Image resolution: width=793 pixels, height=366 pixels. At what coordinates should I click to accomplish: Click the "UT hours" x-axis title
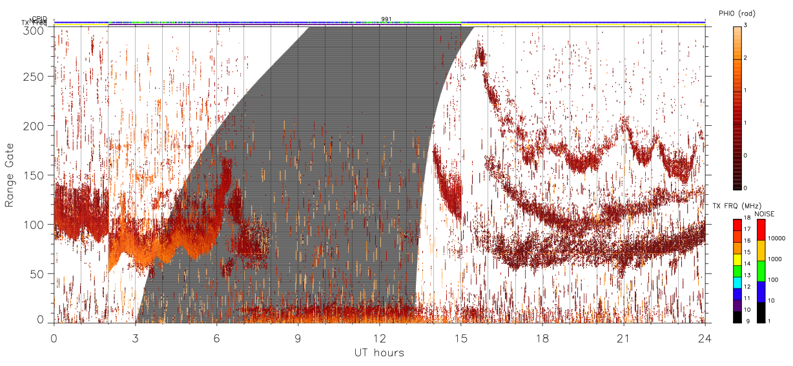379,353
